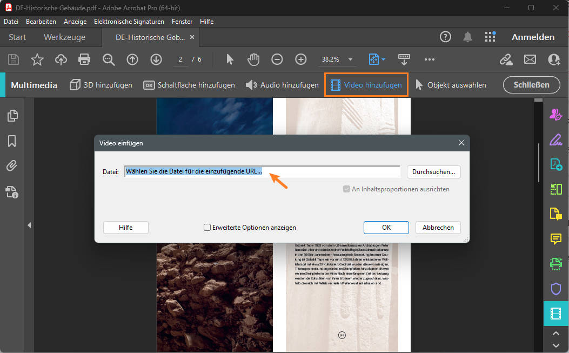Open the Datei menu
This screenshot has height=353, width=569.
[x=11, y=22]
